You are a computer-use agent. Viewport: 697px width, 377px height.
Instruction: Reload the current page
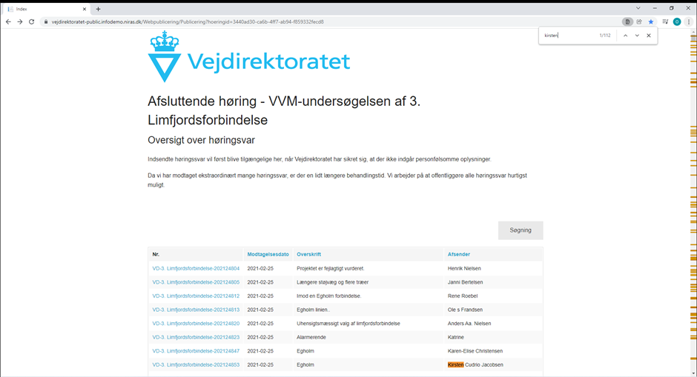32,21
